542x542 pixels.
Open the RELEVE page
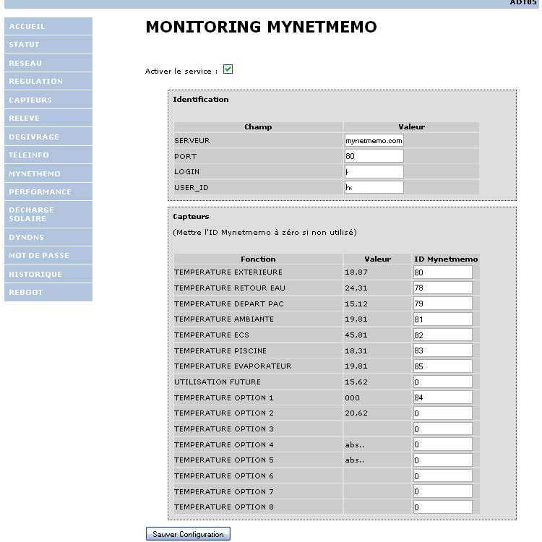tap(48, 119)
